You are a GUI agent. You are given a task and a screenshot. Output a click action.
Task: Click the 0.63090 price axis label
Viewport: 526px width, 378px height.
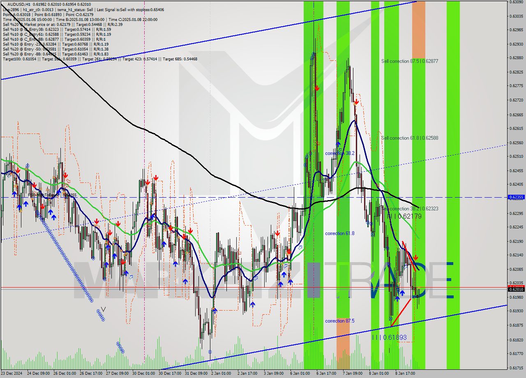click(516, 2)
